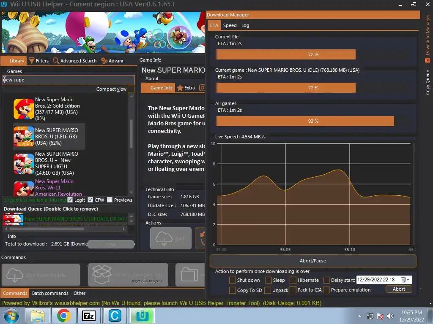This screenshot has height=324, width=433.
Task: Click the games search input field
Action: 69,80
